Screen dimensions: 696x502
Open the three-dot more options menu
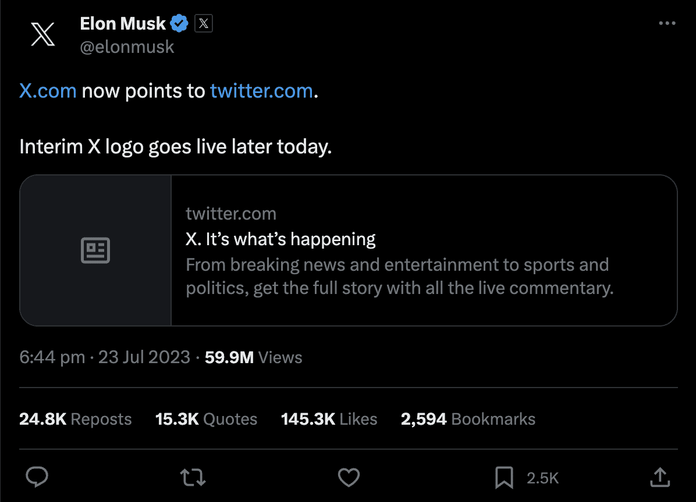point(666,24)
